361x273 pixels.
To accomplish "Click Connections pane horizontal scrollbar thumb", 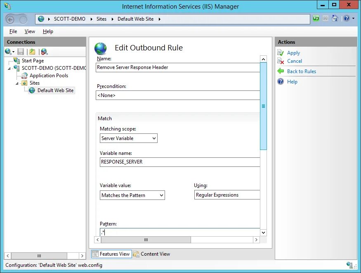I will [x=39, y=256].
